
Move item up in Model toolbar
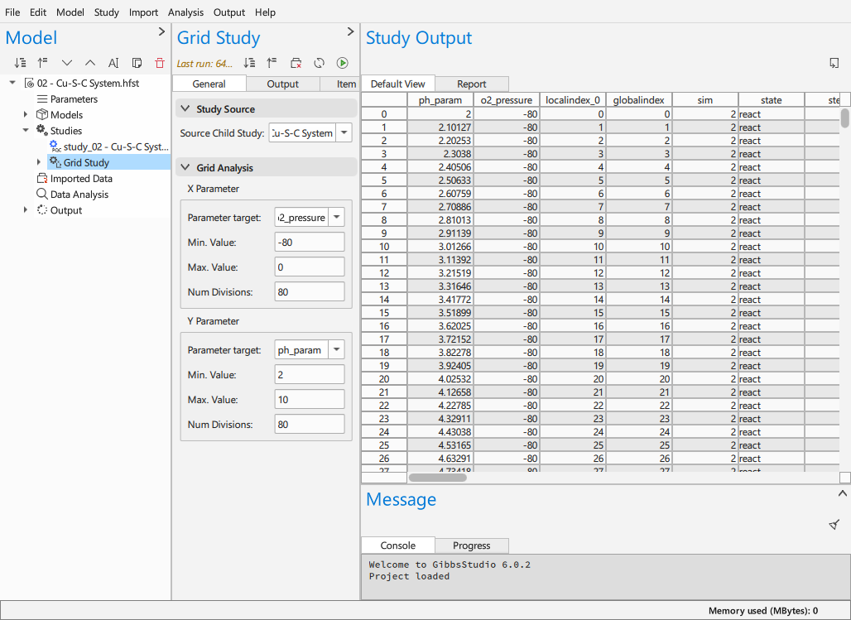(x=90, y=63)
